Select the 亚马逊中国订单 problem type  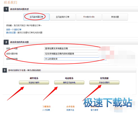point(36,17)
